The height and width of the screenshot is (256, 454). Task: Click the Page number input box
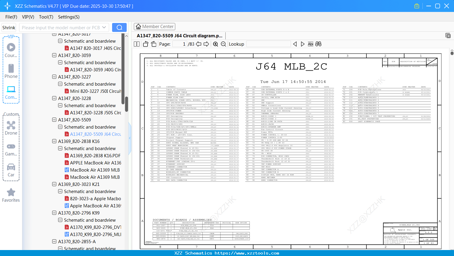click(x=180, y=44)
